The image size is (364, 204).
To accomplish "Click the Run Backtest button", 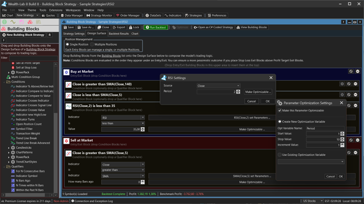I will [155, 27].
